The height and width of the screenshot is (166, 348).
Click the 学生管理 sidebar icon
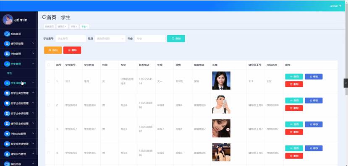point(7,64)
